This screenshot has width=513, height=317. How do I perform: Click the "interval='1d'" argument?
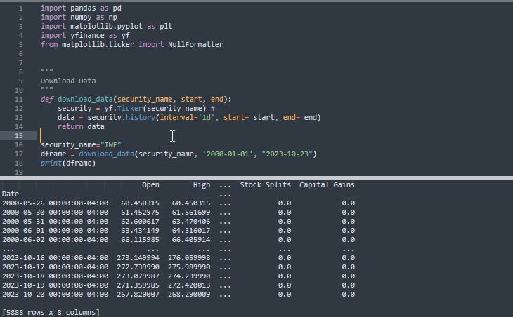coord(191,117)
